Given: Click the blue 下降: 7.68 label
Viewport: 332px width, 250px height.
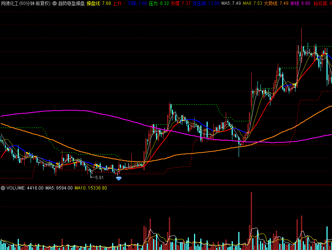Looking at the screenshot, I should tap(137, 3).
